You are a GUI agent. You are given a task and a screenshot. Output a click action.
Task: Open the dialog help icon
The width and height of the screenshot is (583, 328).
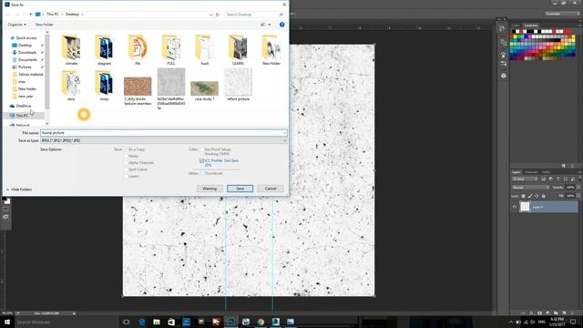[x=281, y=25]
